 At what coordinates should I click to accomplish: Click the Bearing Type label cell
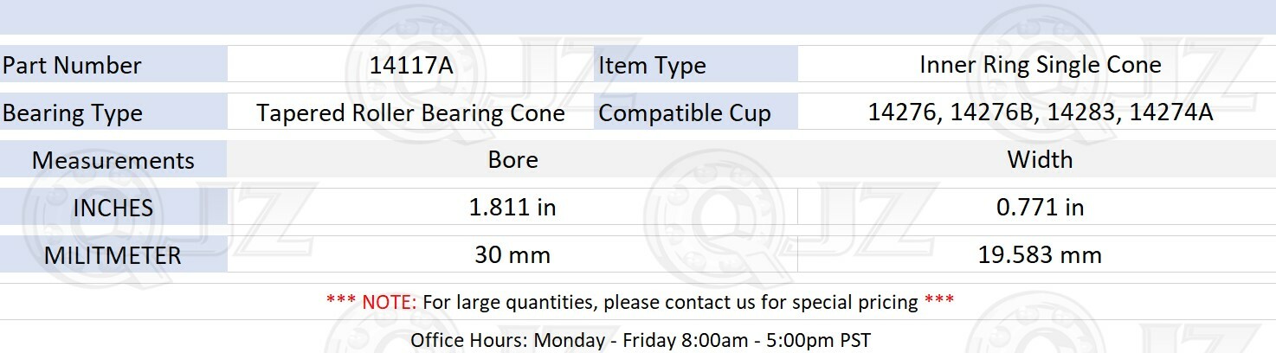pyautogui.click(x=113, y=112)
